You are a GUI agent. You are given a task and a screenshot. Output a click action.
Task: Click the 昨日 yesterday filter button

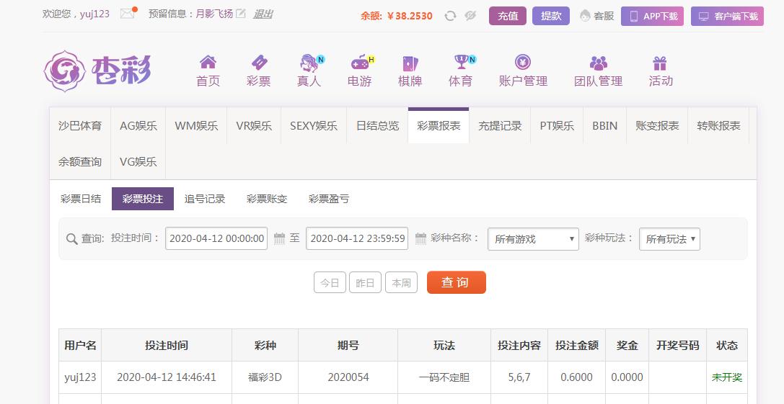tap(366, 282)
